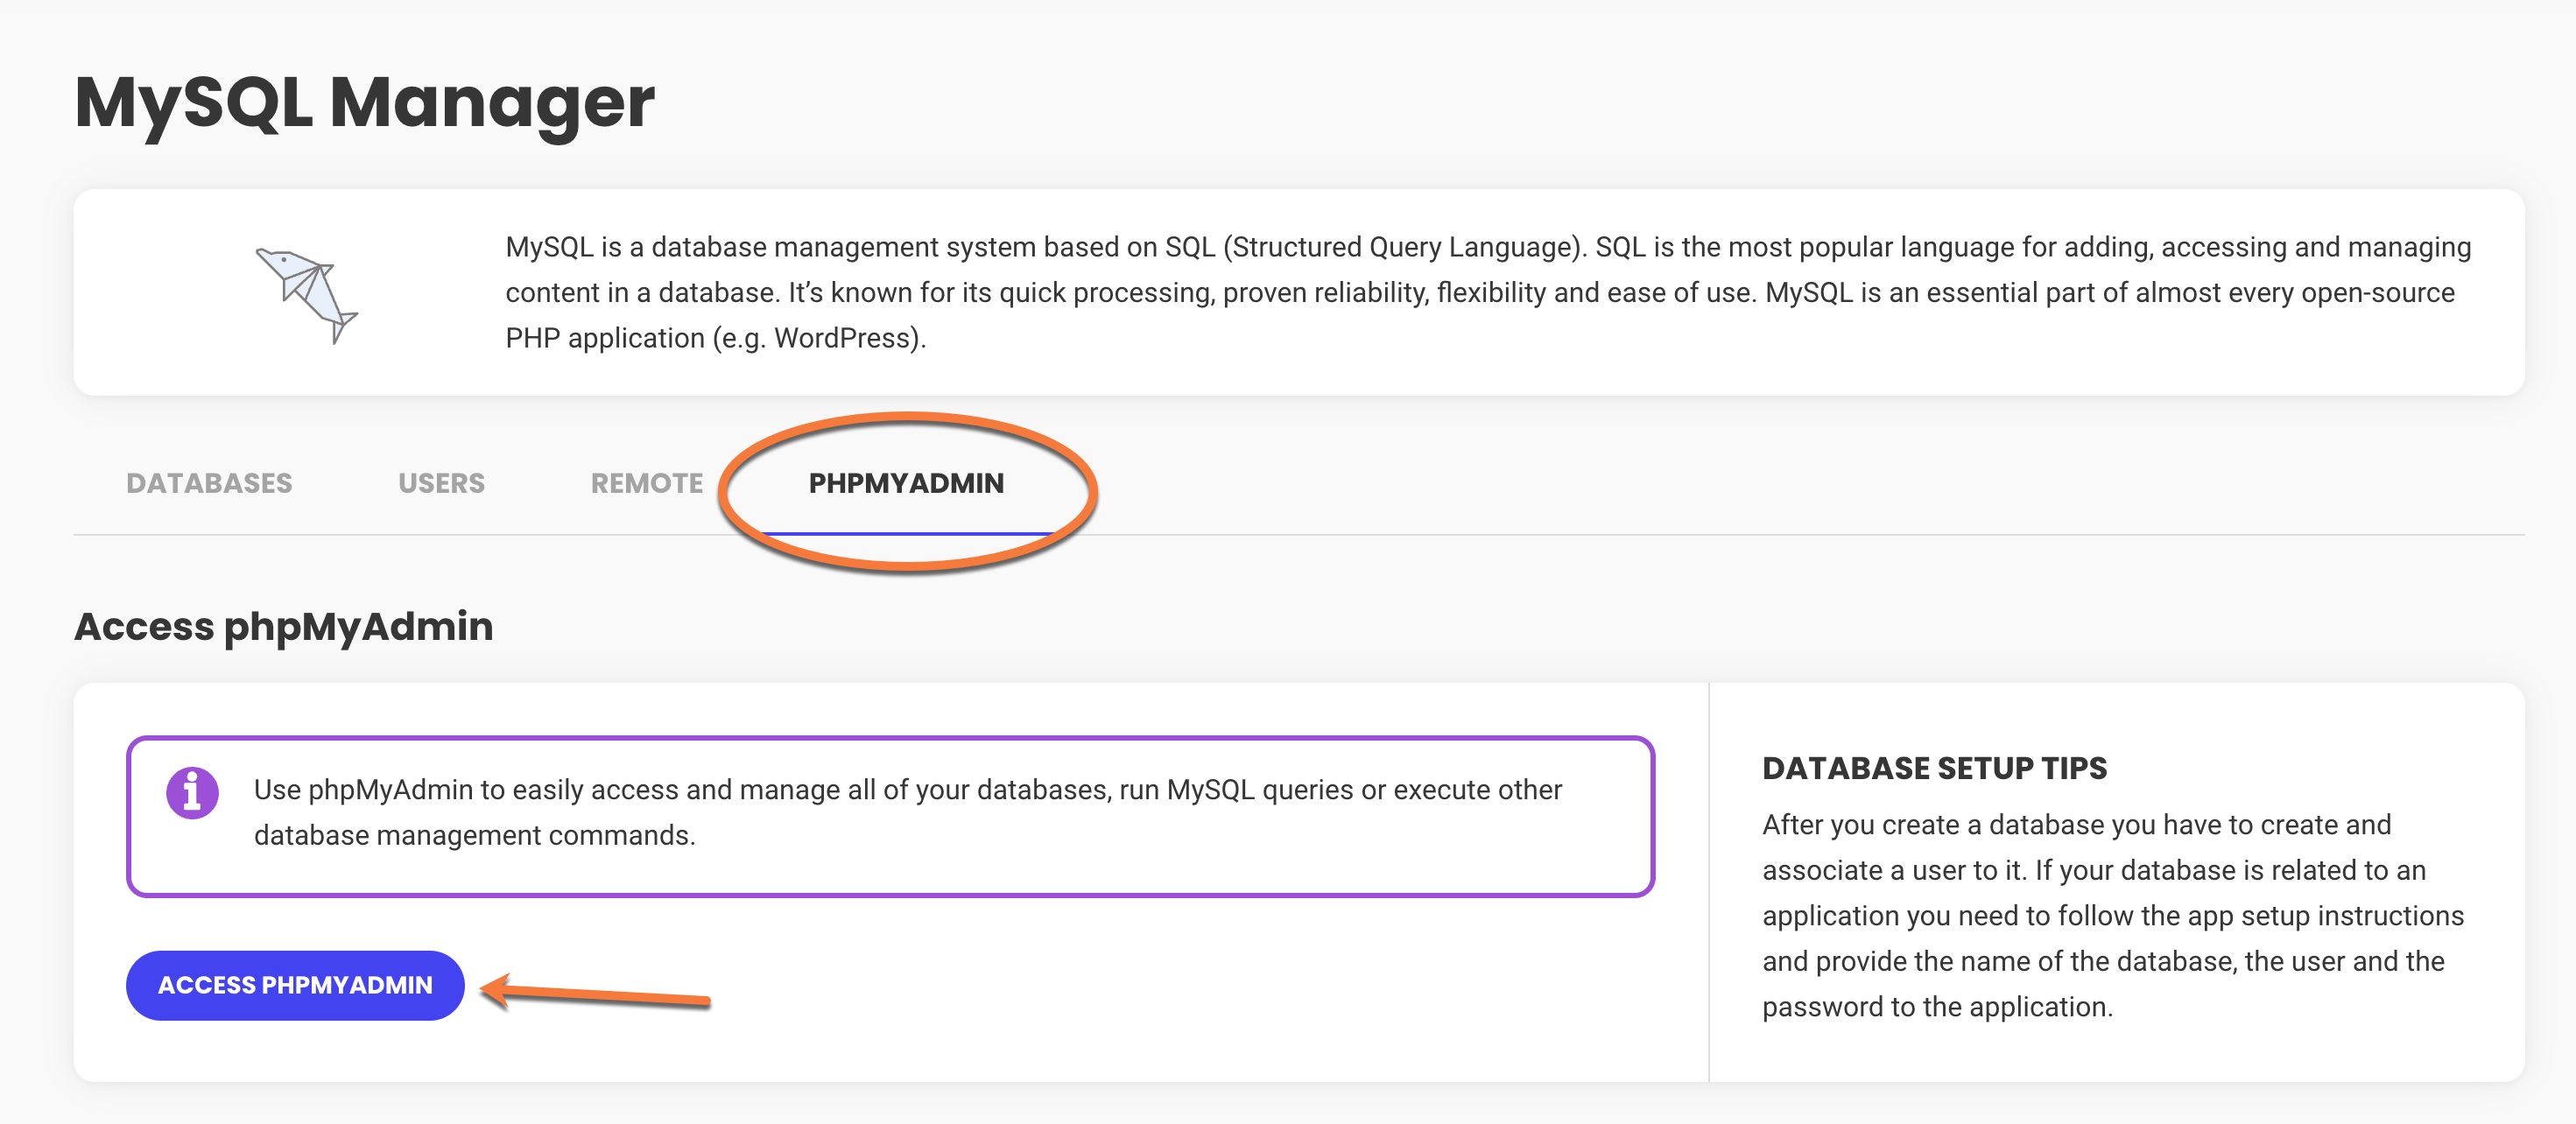Click the blue underline under PHPMYADMIN
Image resolution: width=2576 pixels, height=1124 pixels.
[x=906, y=533]
